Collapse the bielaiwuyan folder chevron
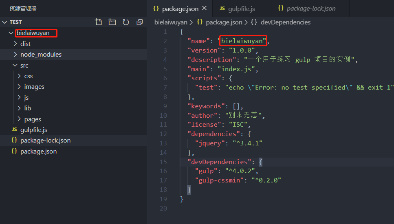Image resolution: width=394 pixels, height=224 pixels. [x=11, y=33]
